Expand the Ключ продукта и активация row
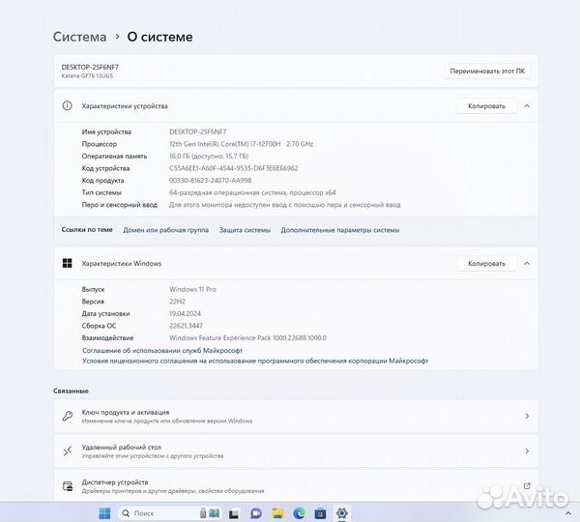The width and height of the screenshot is (580, 522). pyautogui.click(x=526, y=417)
